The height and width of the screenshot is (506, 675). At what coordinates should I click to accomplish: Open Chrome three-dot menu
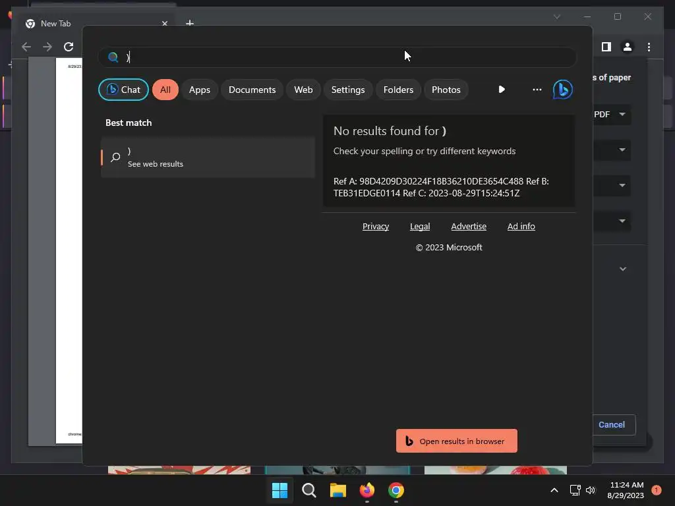coord(649,47)
